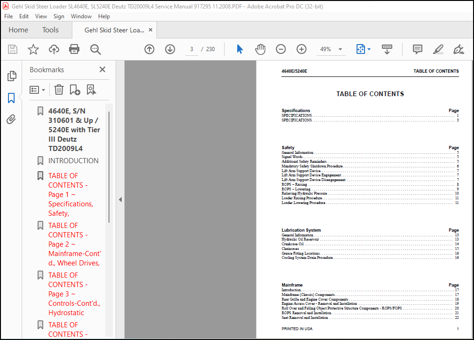Activate the Hand pan tool
Image resolution: width=474 pixels, height=340 pixels.
pos(260,49)
